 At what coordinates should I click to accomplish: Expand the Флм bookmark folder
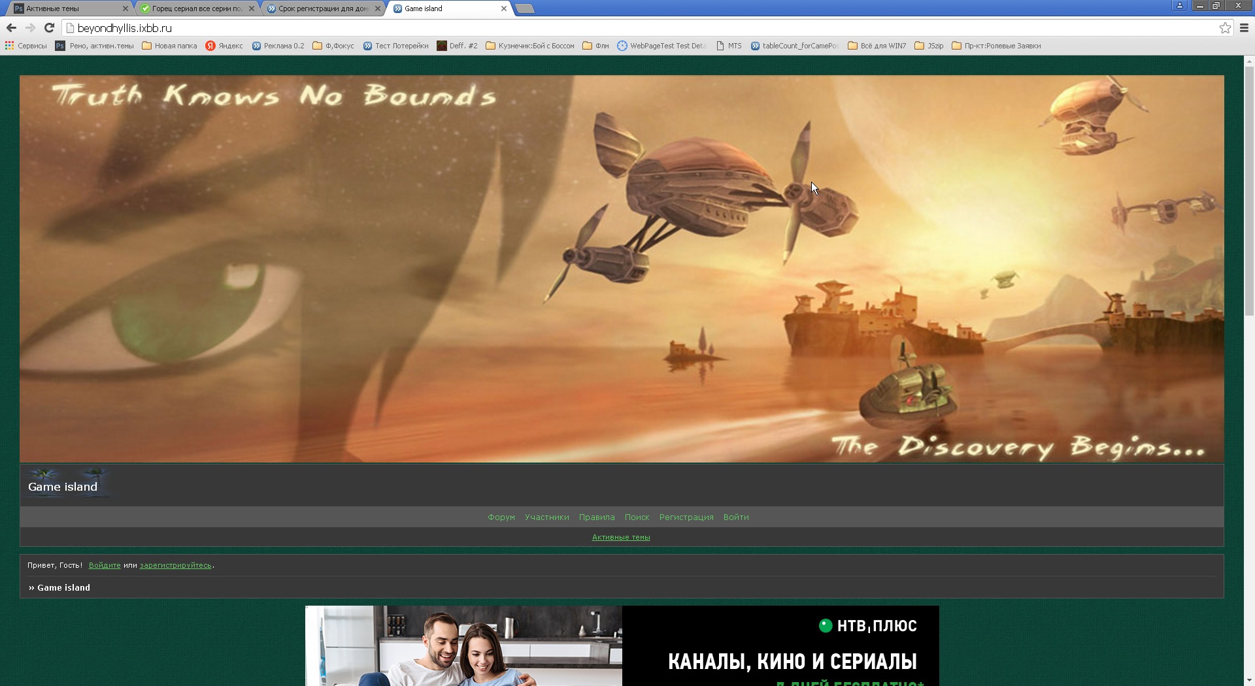(x=595, y=46)
